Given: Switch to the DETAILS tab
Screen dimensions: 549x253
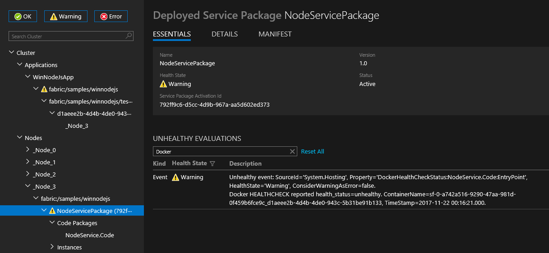Looking at the screenshot, I should 225,34.
